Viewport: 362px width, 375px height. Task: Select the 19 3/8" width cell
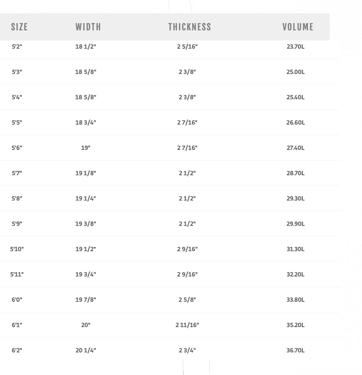(x=86, y=224)
